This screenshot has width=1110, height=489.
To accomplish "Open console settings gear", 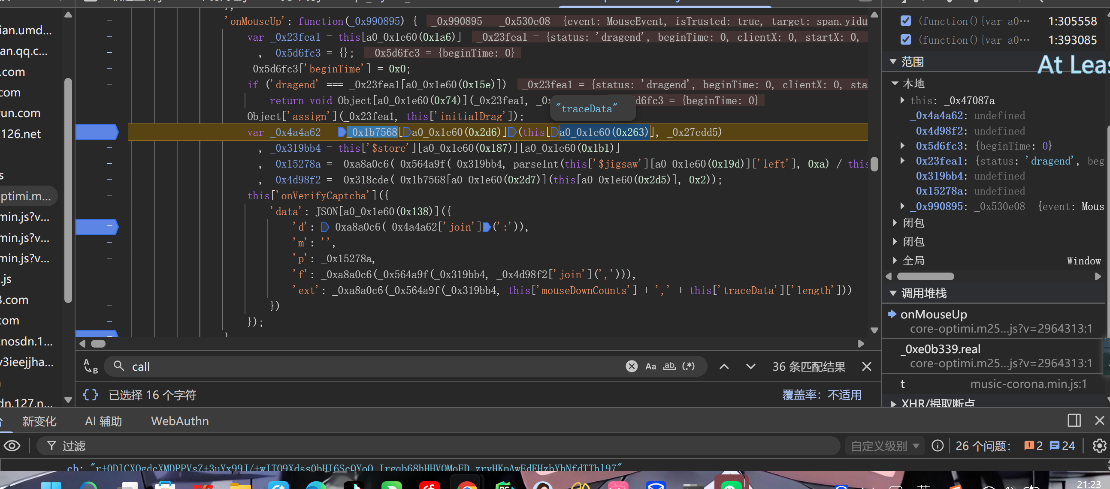I will point(1099,446).
